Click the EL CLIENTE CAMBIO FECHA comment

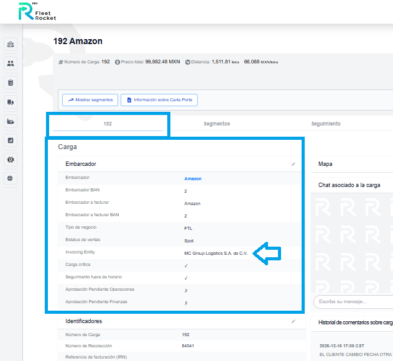[x=356, y=355]
